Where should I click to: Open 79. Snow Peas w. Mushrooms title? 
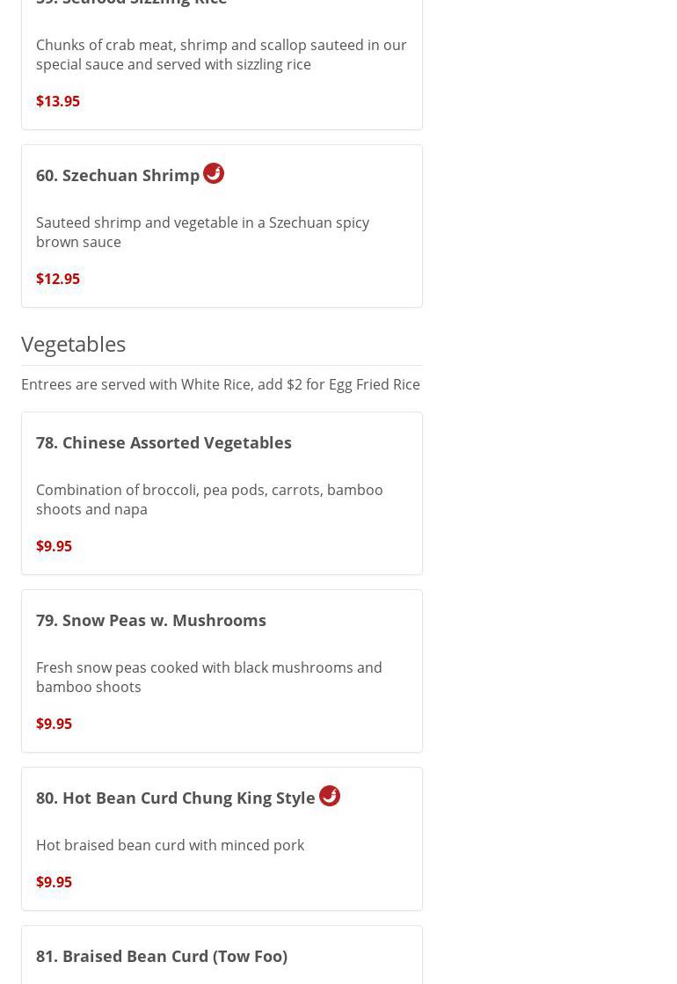pyautogui.click(x=151, y=620)
